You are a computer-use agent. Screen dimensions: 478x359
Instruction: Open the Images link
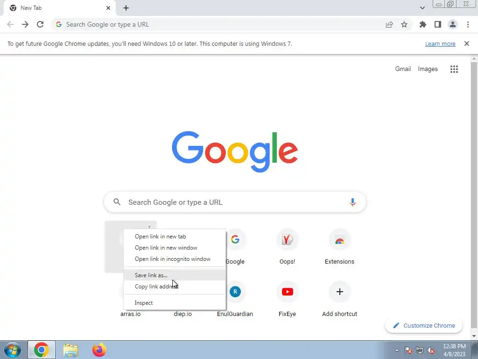tap(428, 69)
